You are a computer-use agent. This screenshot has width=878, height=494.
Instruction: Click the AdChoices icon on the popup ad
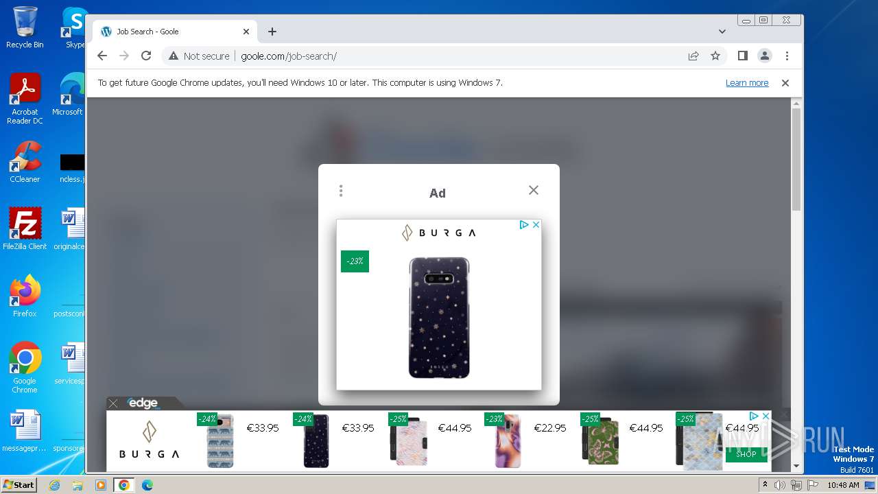(524, 224)
